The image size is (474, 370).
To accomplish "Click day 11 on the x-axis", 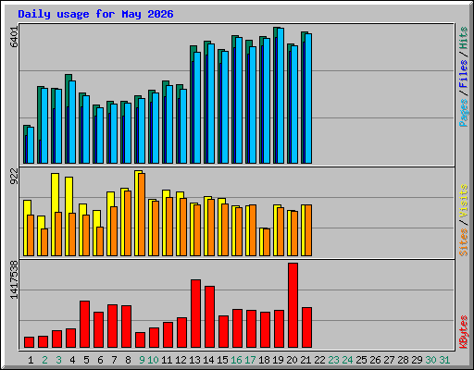I will point(167,360).
